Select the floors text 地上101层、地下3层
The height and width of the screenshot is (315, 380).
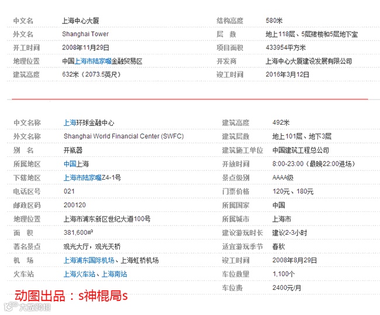[302, 136]
